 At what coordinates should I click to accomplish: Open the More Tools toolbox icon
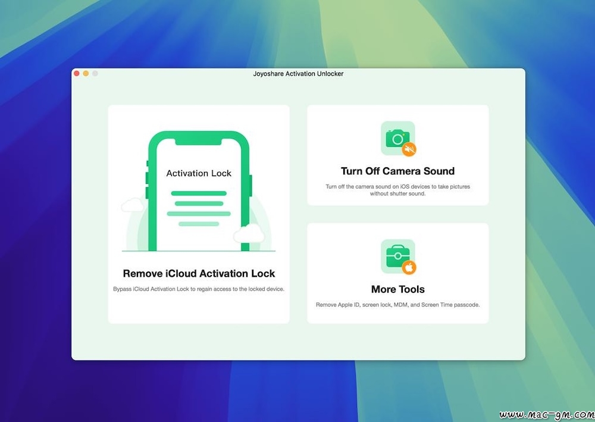coord(398,257)
